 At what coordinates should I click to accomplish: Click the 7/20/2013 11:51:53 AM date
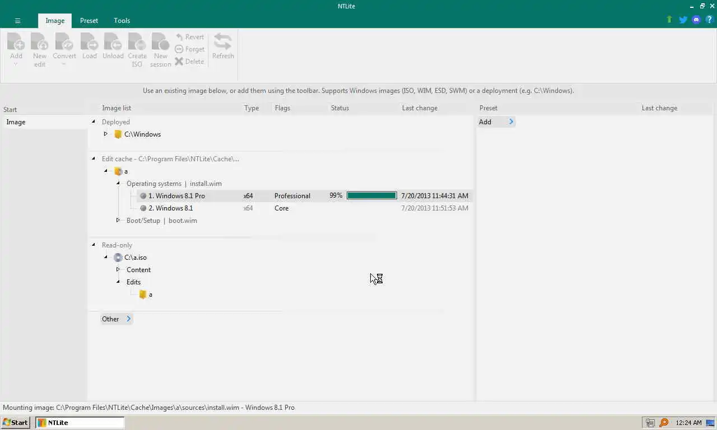pyautogui.click(x=435, y=208)
